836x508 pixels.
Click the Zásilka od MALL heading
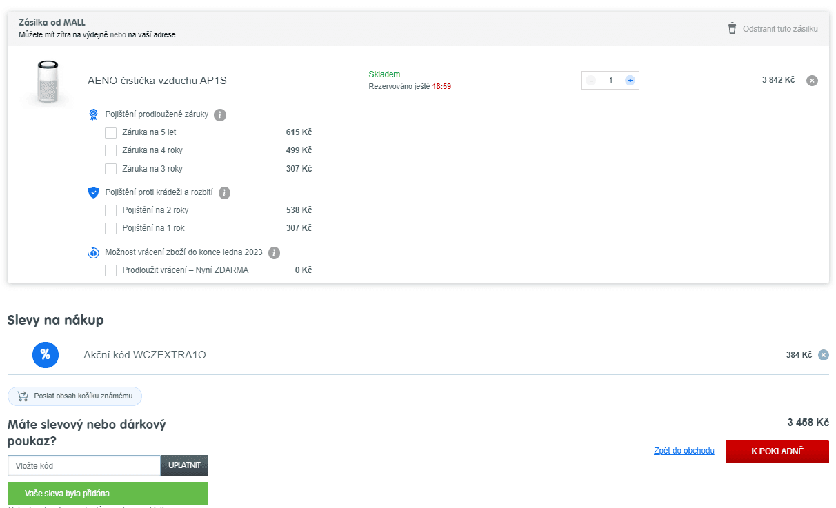coord(52,23)
